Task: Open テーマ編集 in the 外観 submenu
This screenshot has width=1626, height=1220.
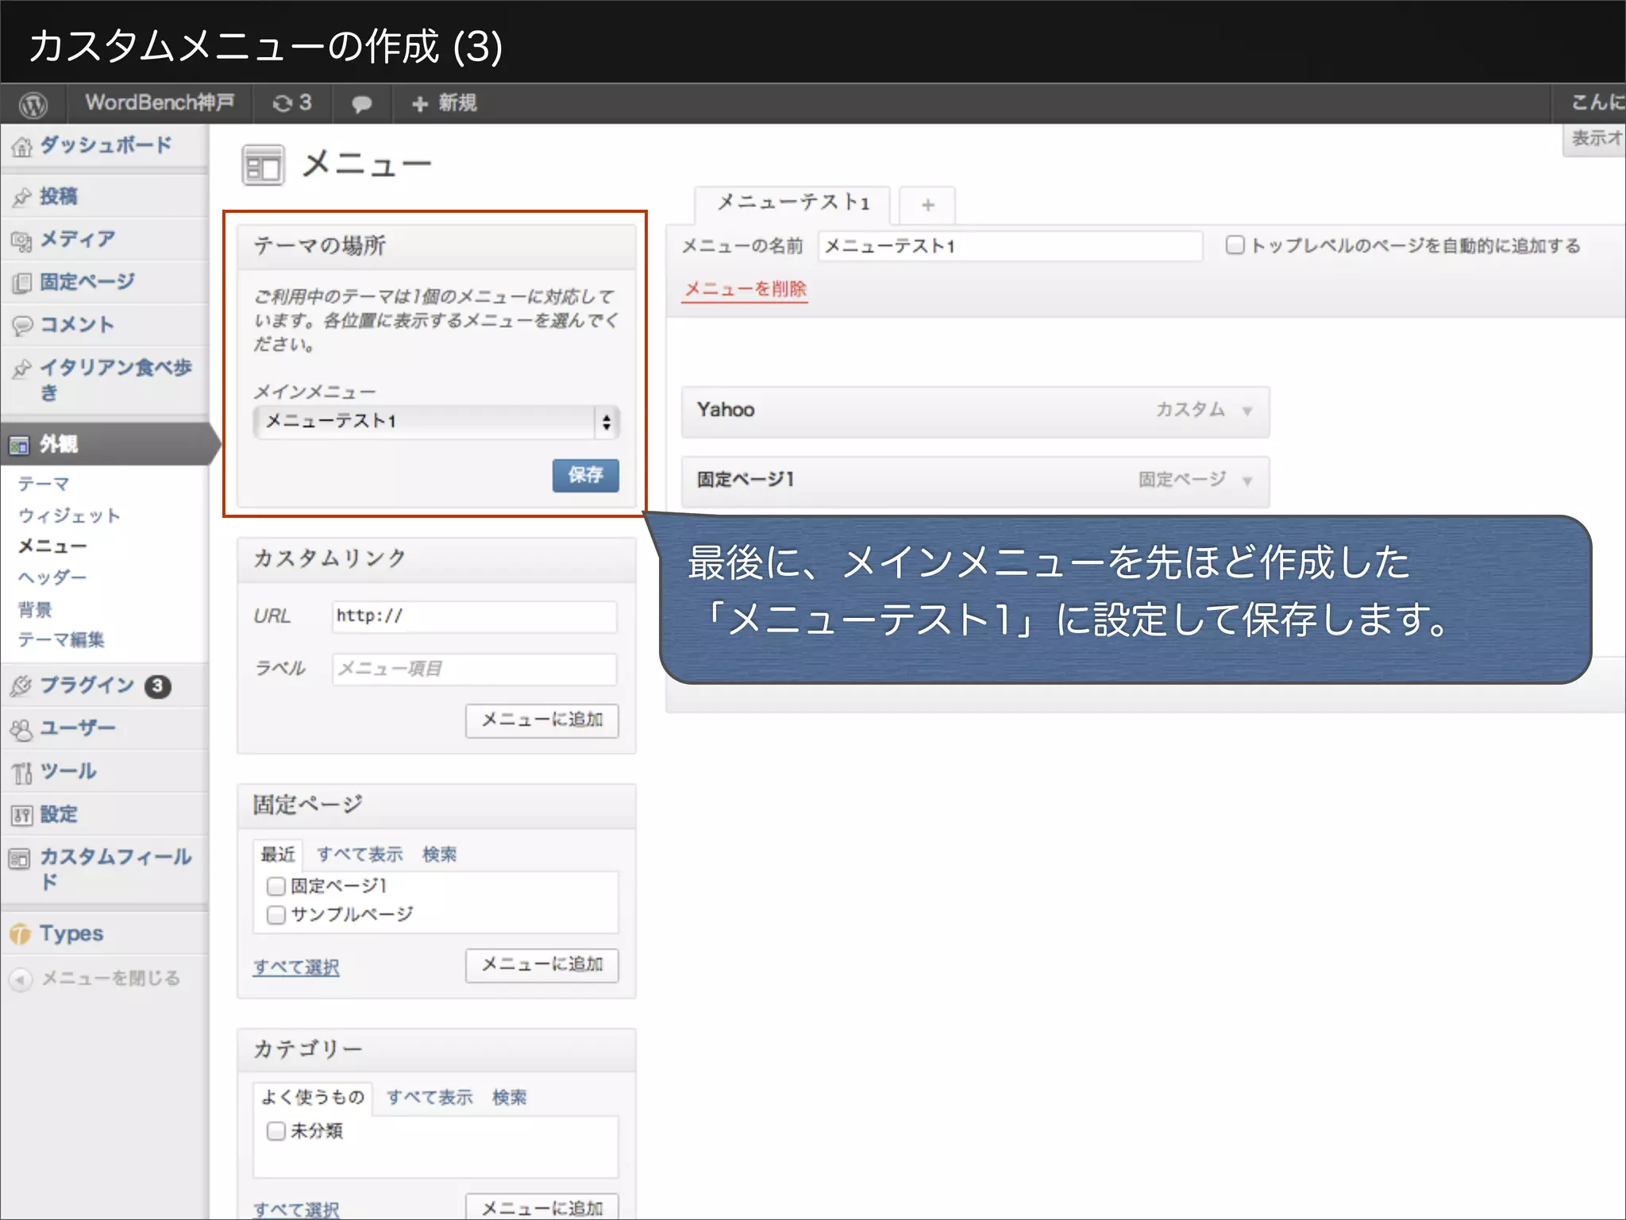Action: click(61, 639)
